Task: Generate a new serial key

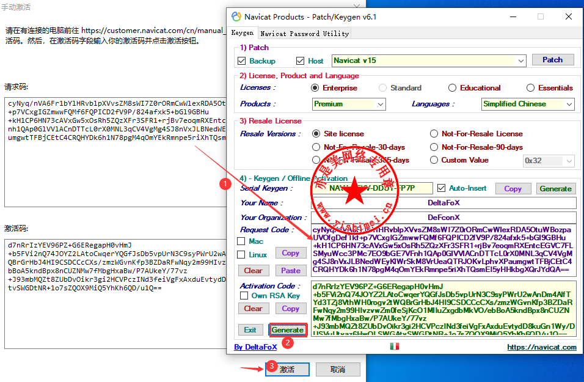Action: tap(556, 189)
